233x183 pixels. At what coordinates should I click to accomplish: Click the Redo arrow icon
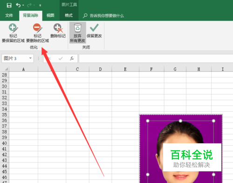(29, 5)
